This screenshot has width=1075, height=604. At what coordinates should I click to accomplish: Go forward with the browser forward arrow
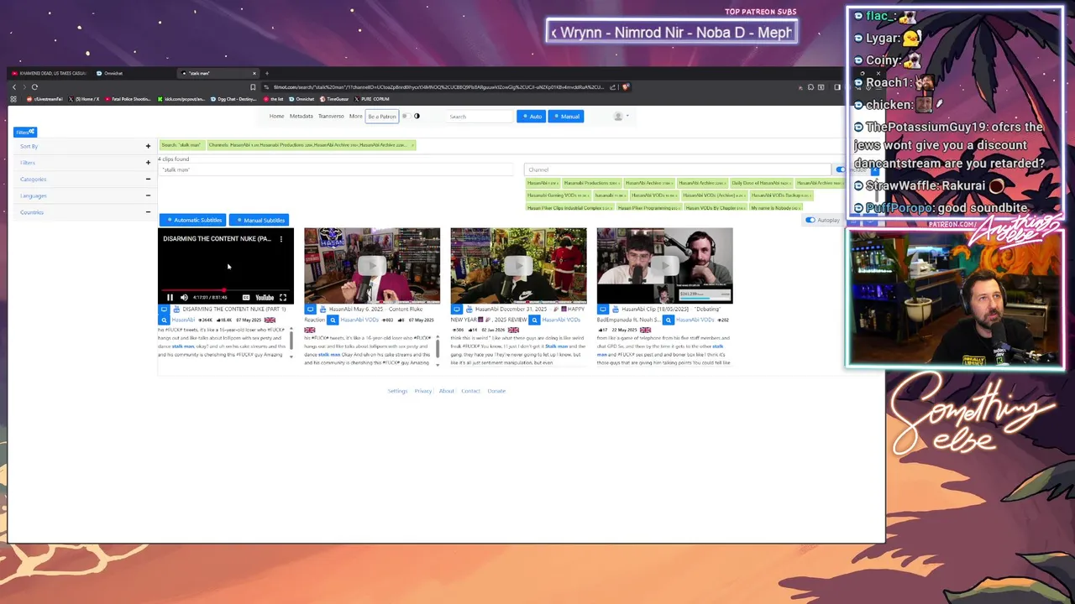pos(24,86)
